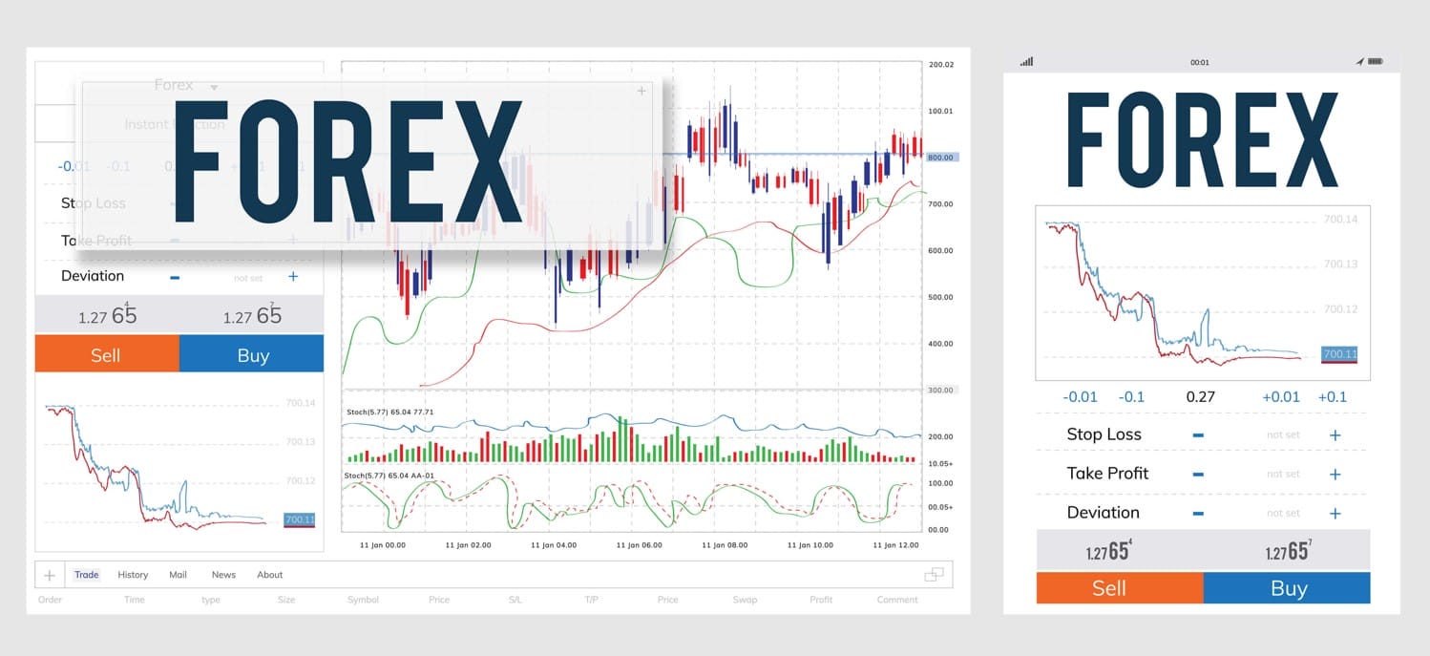The height and width of the screenshot is (656, 1430).
Task: Click the Deviation 'not set' field on mobile
Action: click(1283, 514)
